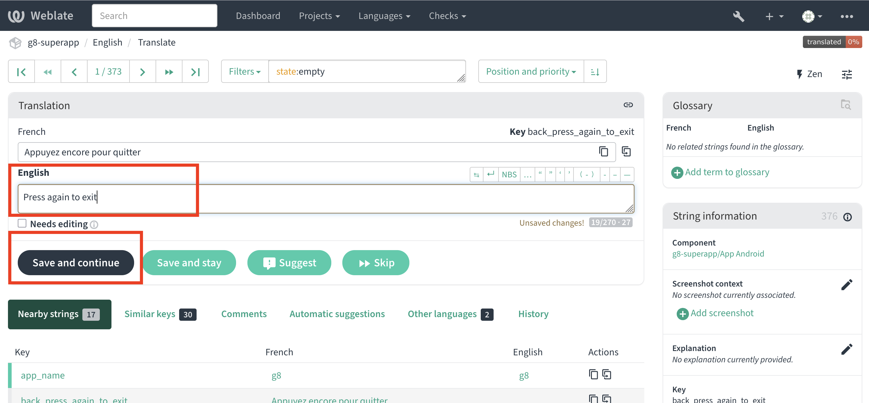Jump to last string navigation icon
869x403 pixels.
pyautogui.click(x=195, y=72)
